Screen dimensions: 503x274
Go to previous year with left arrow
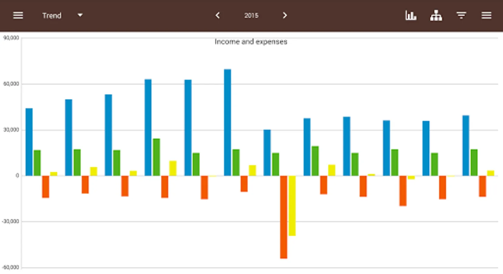tap(217, 15)
